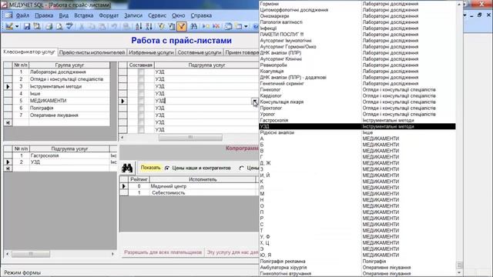The image size is (493, 277).
Task: Open the Вид menu
Action: pos(63,15)
